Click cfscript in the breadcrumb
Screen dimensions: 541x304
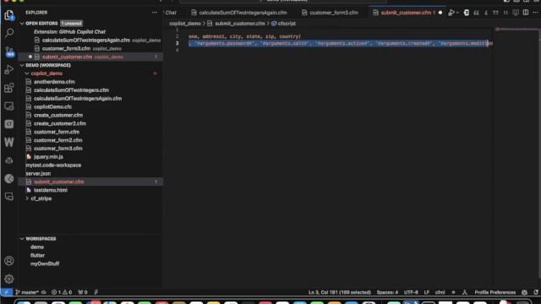coord(287,24)
